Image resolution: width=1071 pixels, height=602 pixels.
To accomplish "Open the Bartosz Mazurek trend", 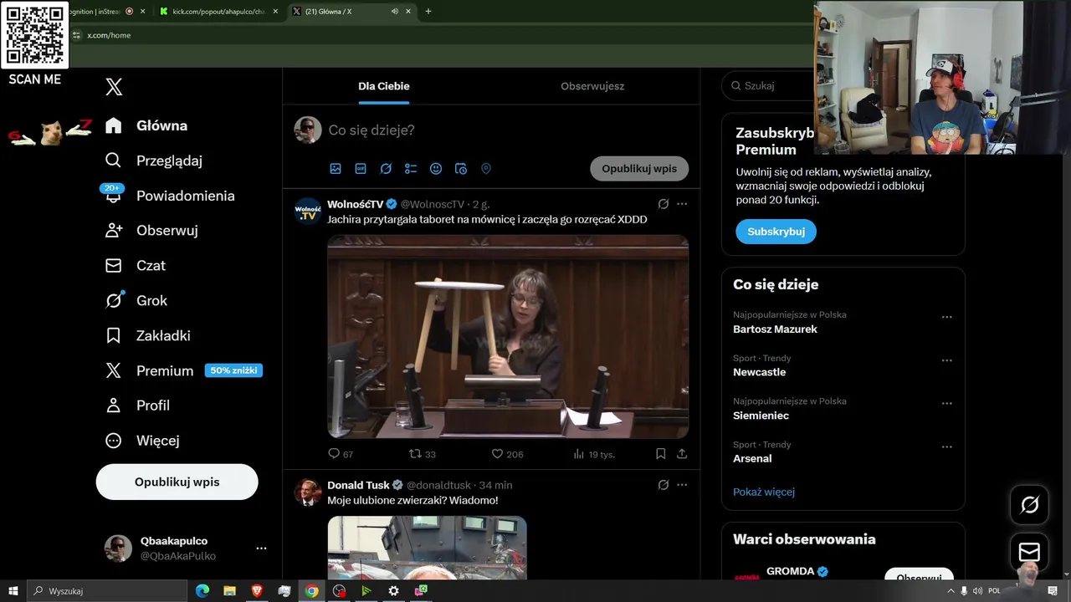I will (x=775, y=329).
